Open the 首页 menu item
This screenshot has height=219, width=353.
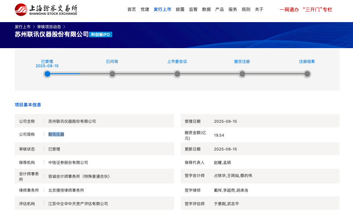[x=132, y=10]
